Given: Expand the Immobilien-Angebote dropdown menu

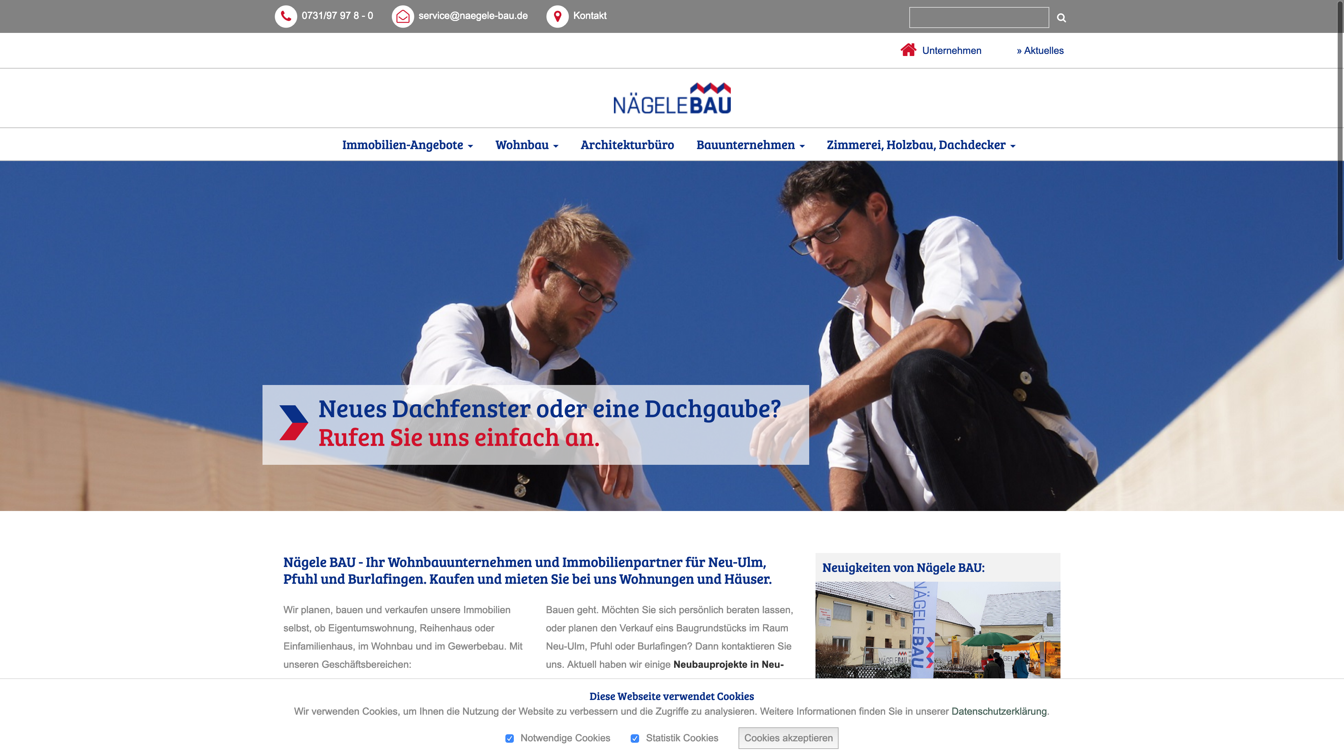Looking at the screenshot, I should tap(407, 145).
